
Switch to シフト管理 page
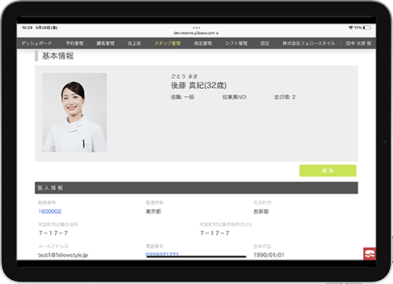tap(236, 43)
